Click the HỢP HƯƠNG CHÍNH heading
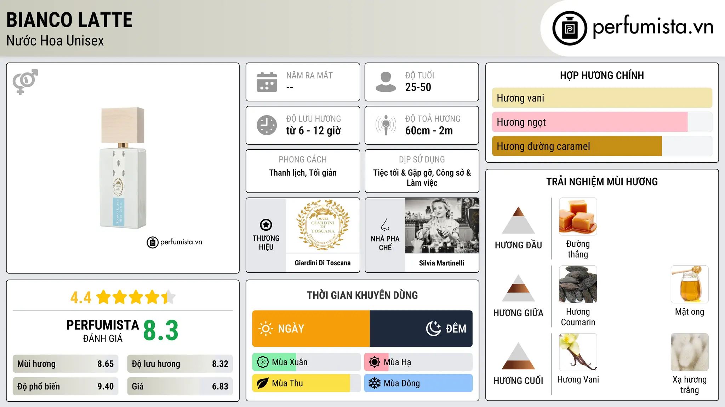The width and height of the screenshot is (725, 407). pos(602,75)
